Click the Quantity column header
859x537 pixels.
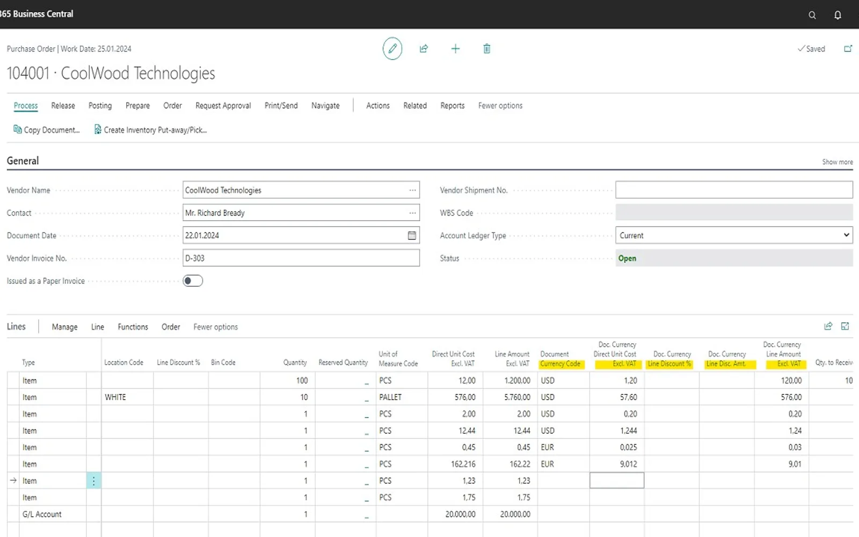point(295,362)
